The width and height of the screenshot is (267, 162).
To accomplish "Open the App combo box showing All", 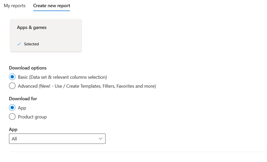I will [x=57, y=139].
